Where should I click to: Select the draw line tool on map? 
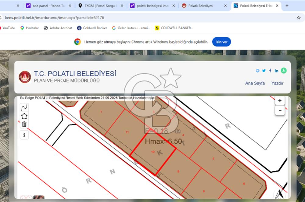pyautogui.click(x=24, y=107)
